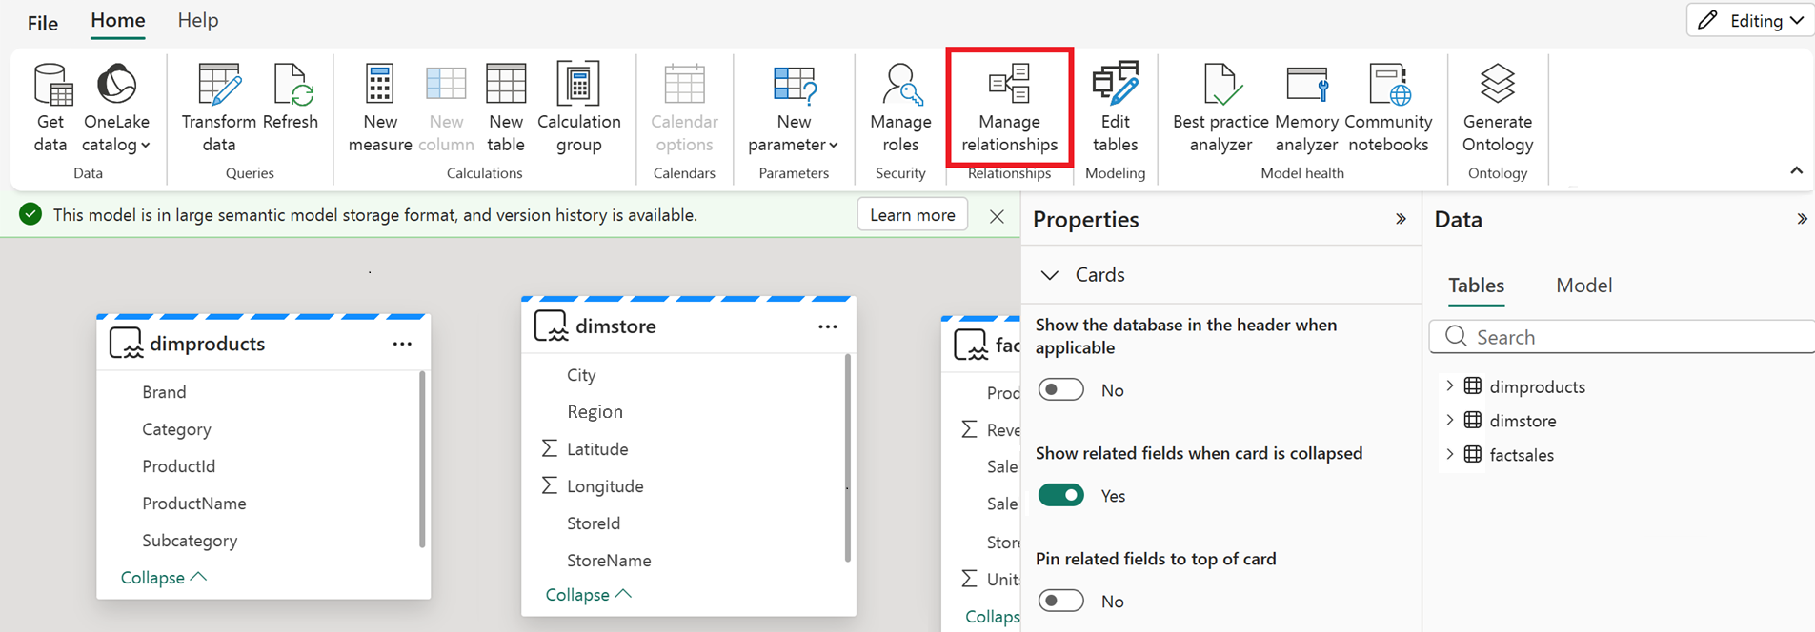Click the Latitude sigma icon

point(550,448)
